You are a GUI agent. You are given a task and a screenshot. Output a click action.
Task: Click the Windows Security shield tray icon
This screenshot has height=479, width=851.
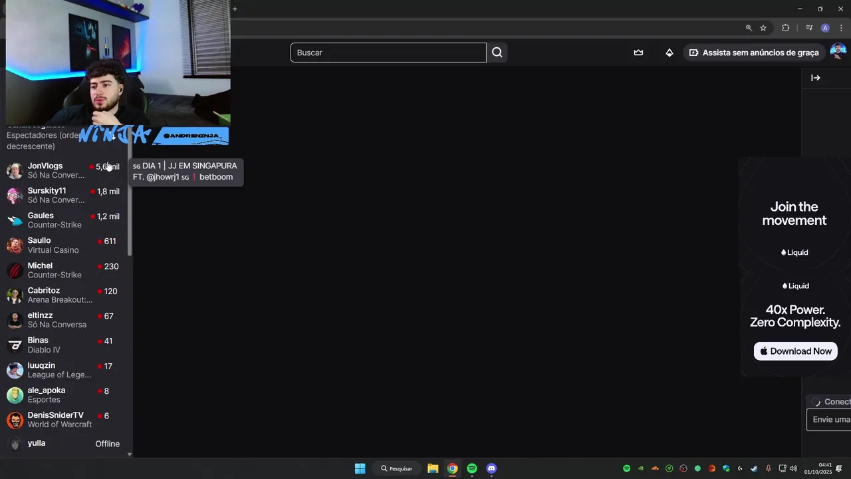pos(726,468)
